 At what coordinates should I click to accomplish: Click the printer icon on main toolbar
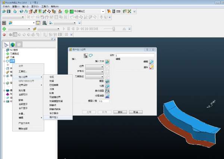tap(15, 11)
